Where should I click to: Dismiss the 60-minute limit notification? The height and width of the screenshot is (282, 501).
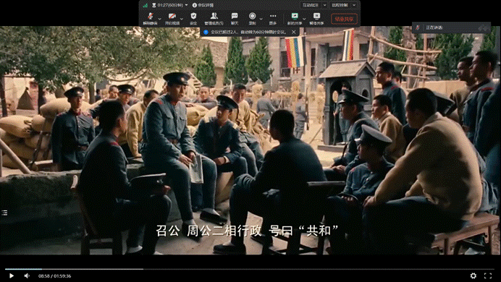click(x=294, y=32)
